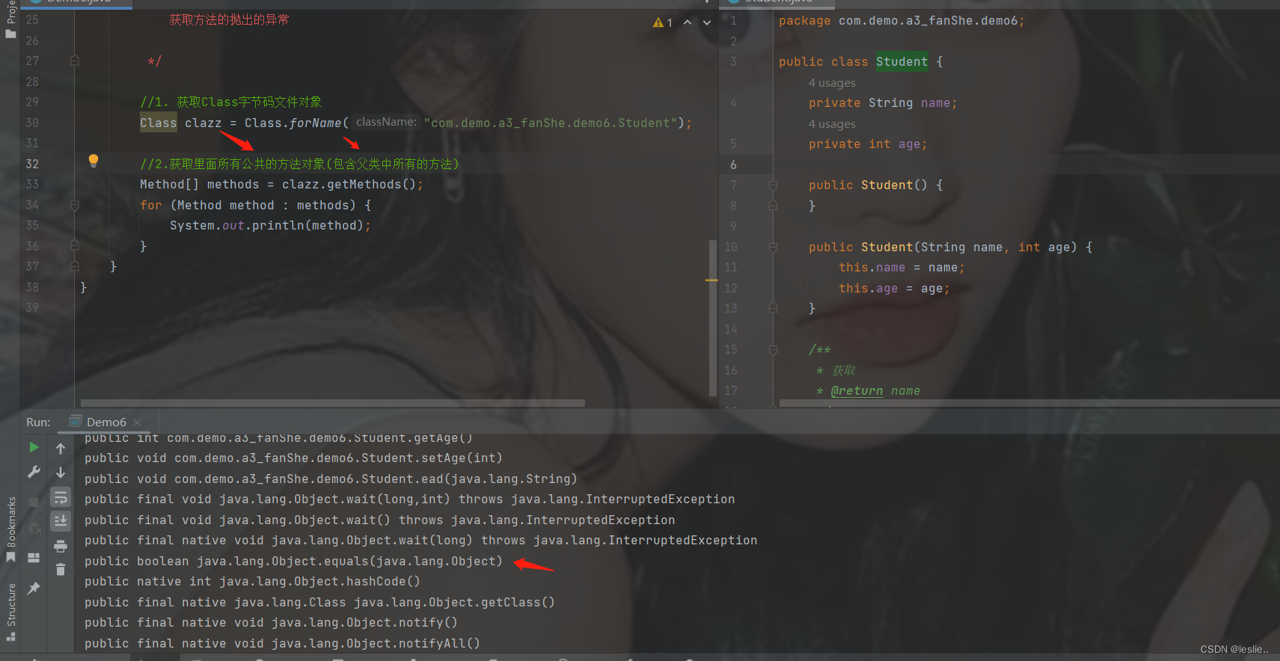Image resolution: width=1280 pixels, height=661 pixels.
Task: Click the className parameter hint
Action: 386,122
